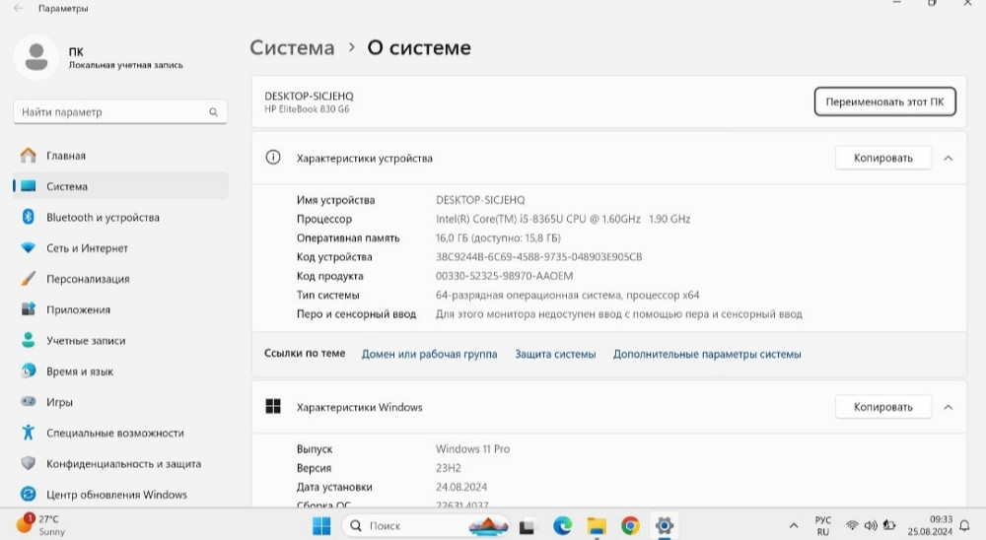This screenshot has height=540, width=986.
Task: Open Персонализация settings
Action: (119, 279)
